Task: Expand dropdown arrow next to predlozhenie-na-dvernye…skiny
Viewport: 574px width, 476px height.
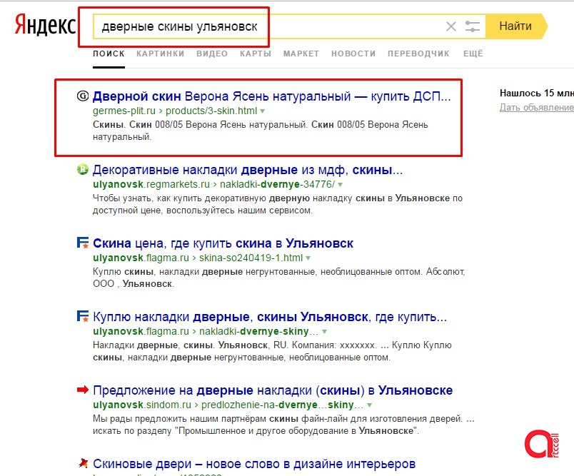Action: [x=369, y=405]
